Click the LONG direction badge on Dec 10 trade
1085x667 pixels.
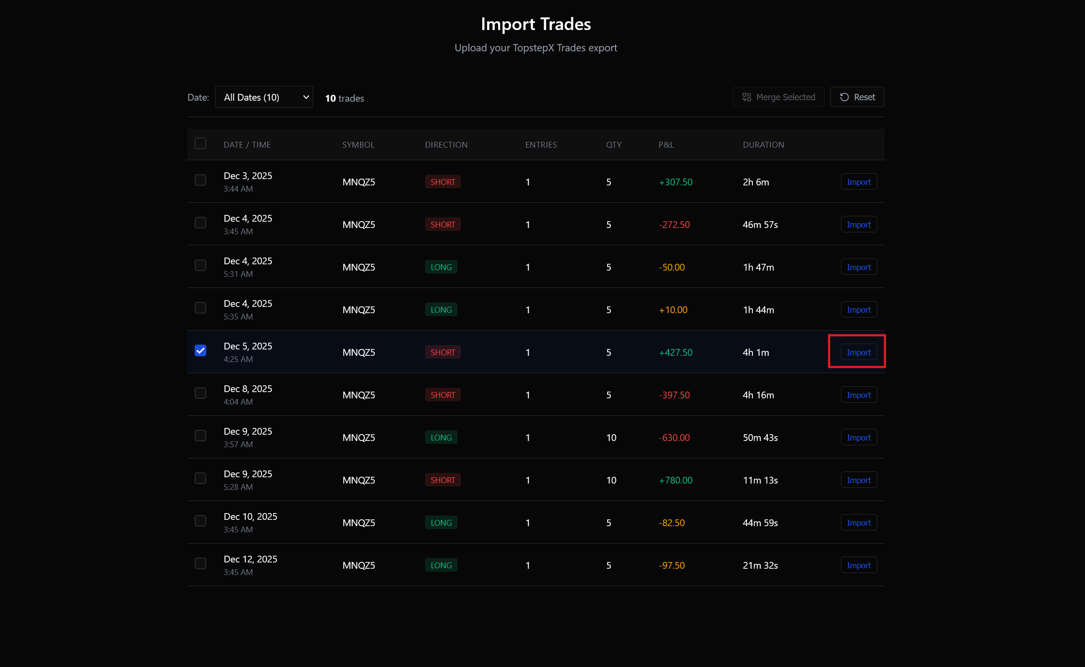[x=441, y=522]
